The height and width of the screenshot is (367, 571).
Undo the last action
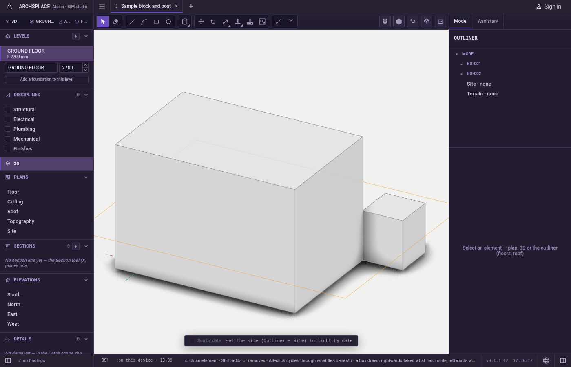[413, 22]
